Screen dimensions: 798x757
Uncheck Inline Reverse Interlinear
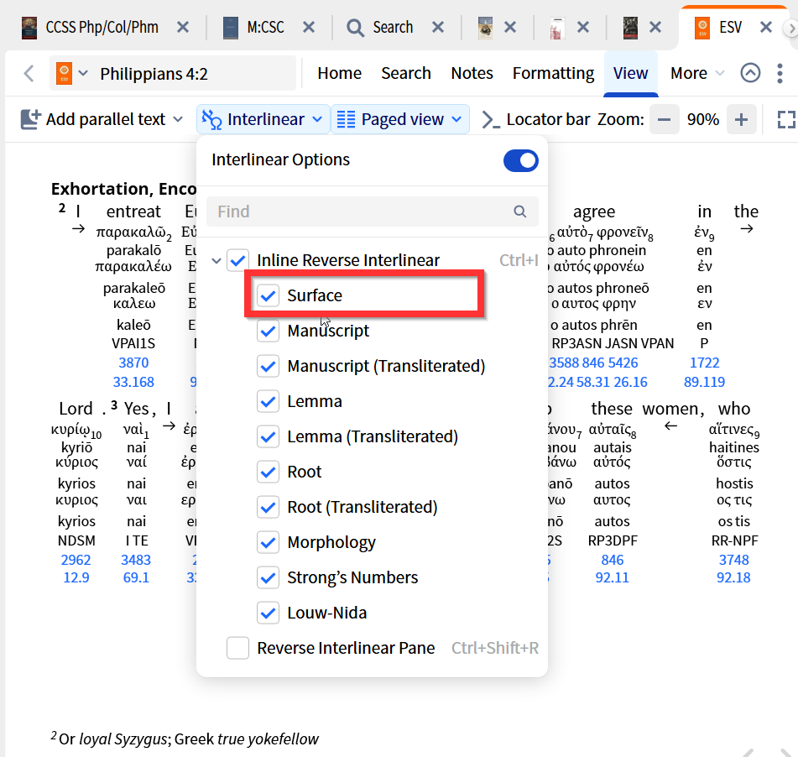pyautogui.click(x=237, y=260)
